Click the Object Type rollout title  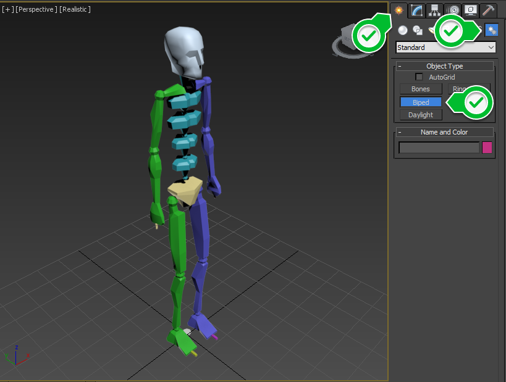tap(444, 66)
